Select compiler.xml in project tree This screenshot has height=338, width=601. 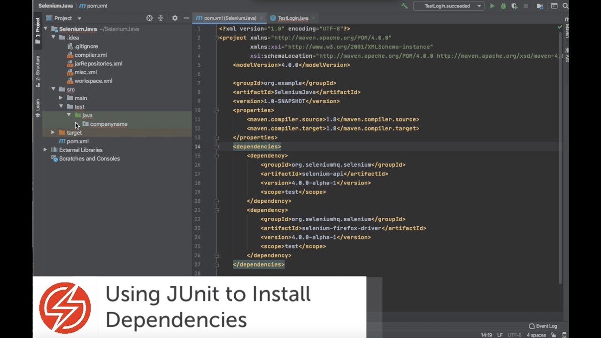click(x=90, y=55)
